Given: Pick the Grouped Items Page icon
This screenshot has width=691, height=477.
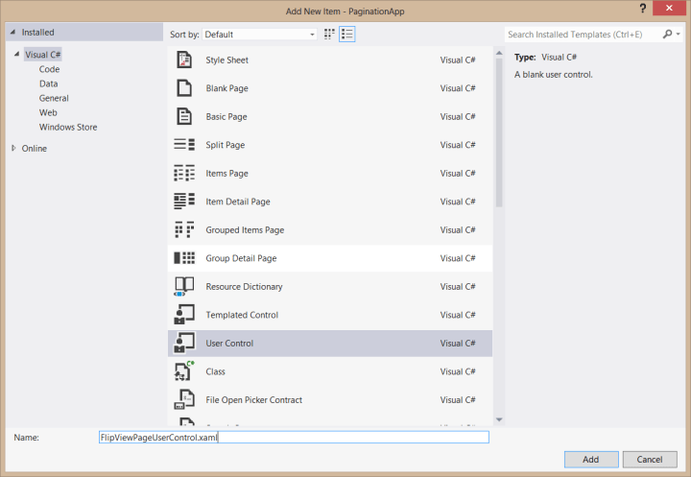Looking at the screenshot, I should tap(184, 230).
